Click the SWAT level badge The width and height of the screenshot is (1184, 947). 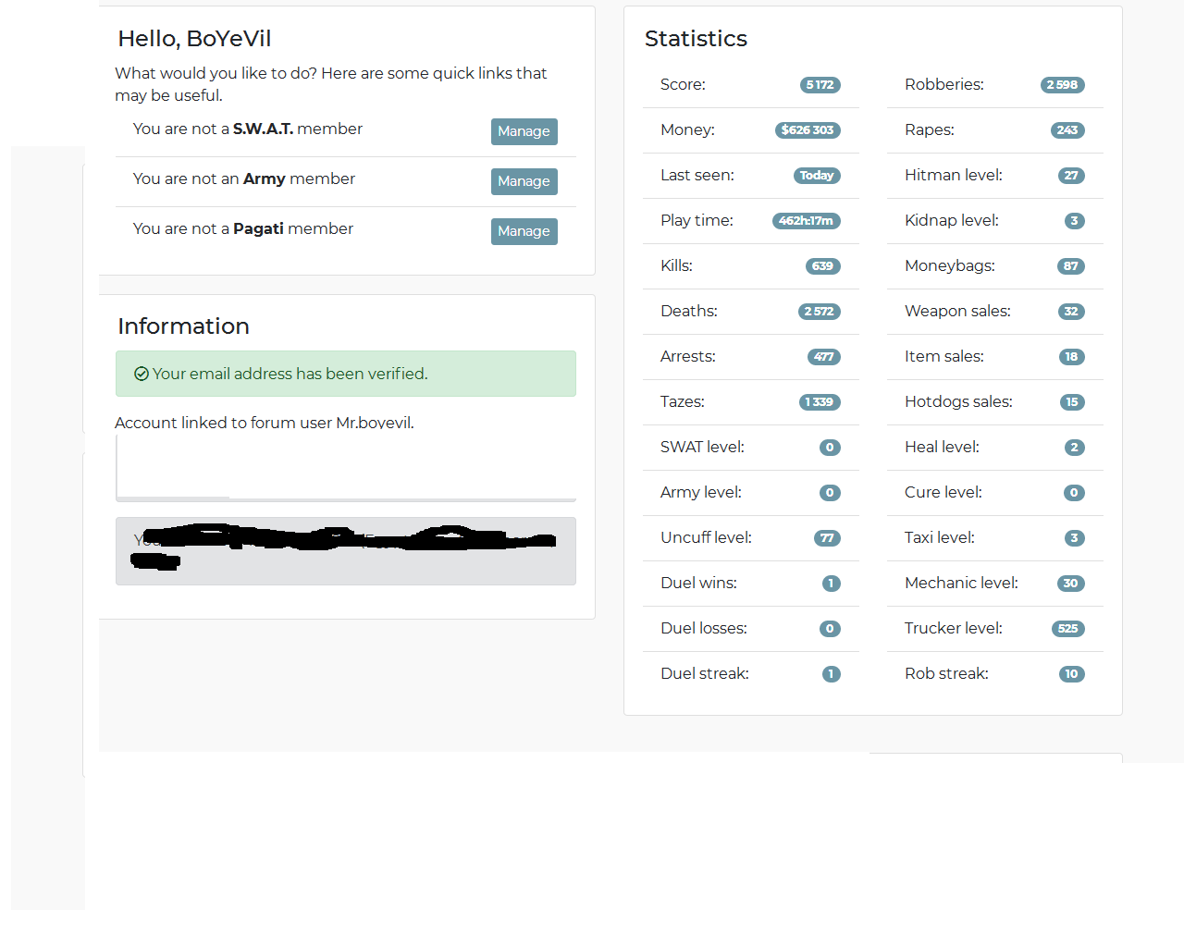pyautogui.click(x=830, y=448)
